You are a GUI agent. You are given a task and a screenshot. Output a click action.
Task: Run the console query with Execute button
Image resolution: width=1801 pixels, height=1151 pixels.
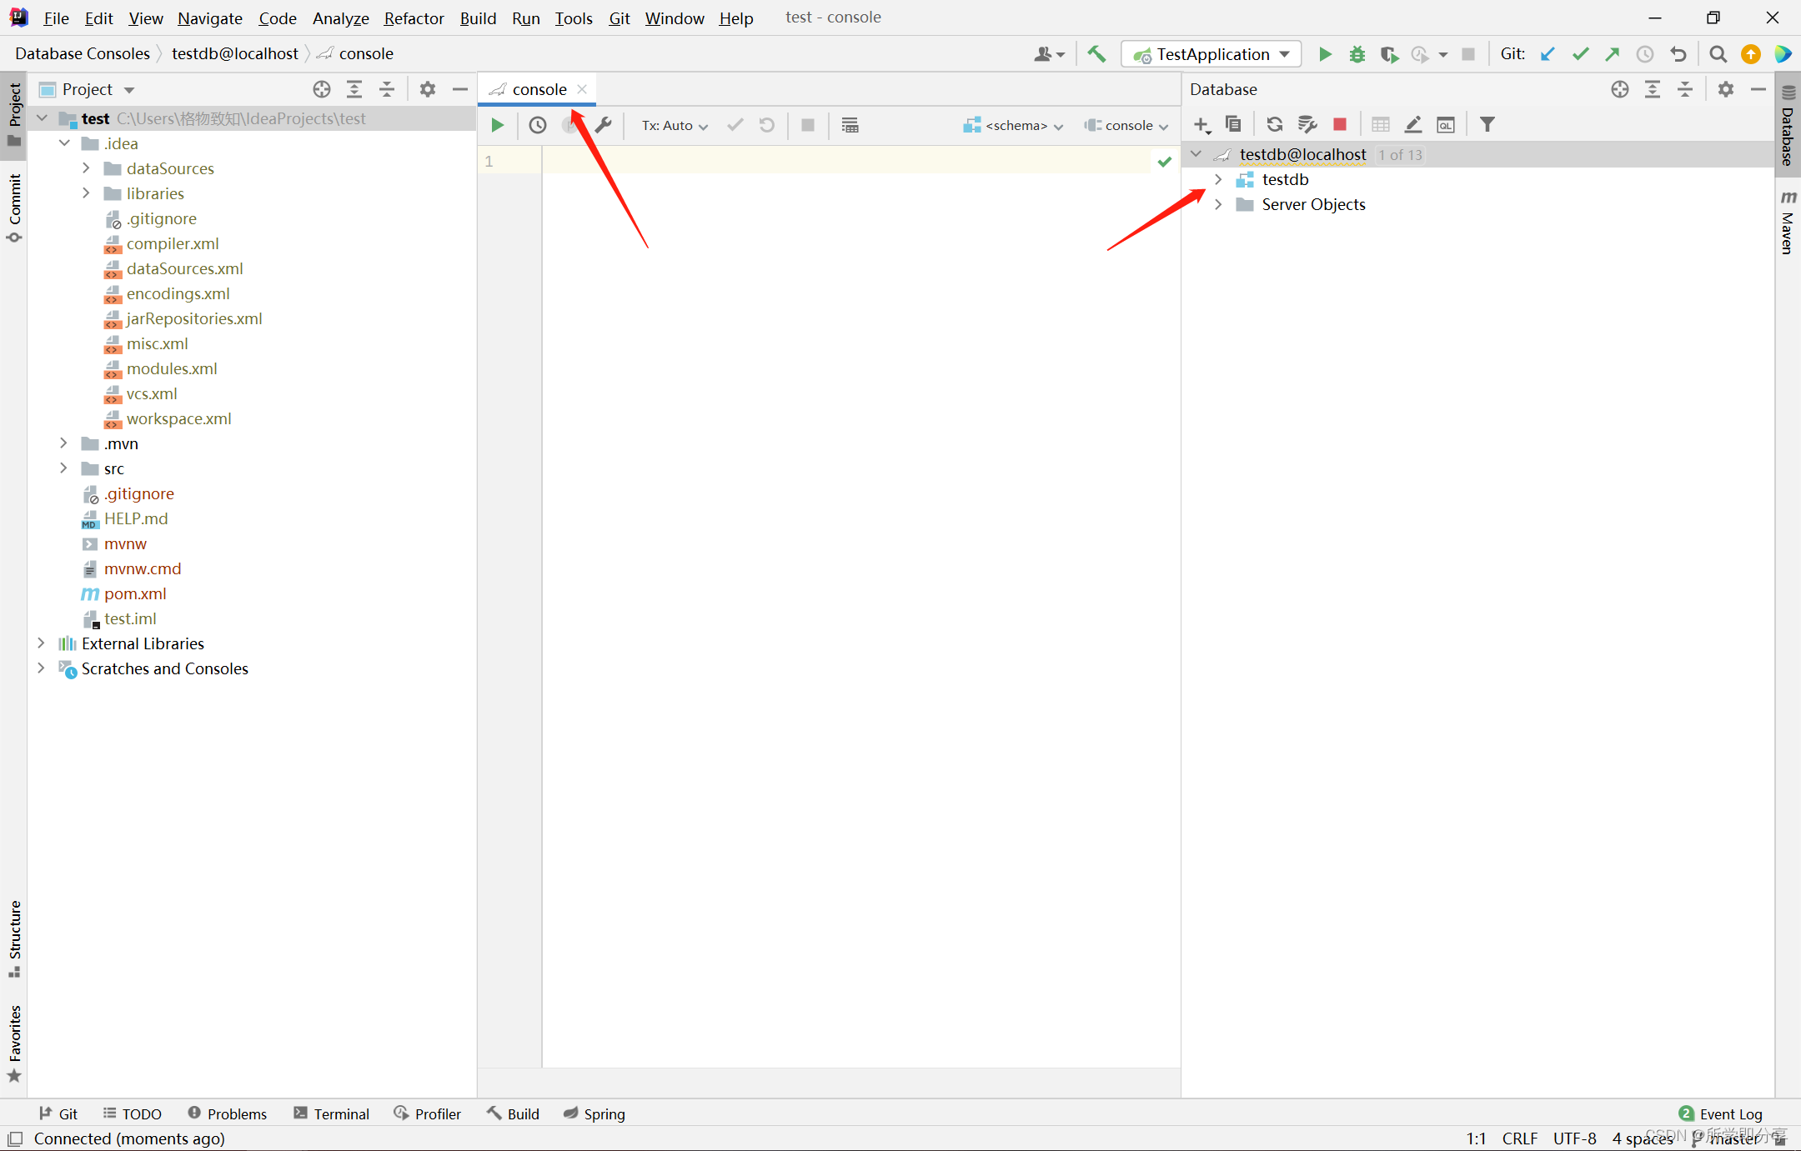click(497, 125)
